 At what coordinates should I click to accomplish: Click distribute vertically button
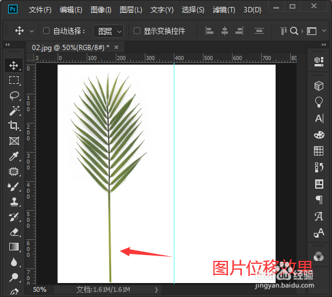(259, 31)
